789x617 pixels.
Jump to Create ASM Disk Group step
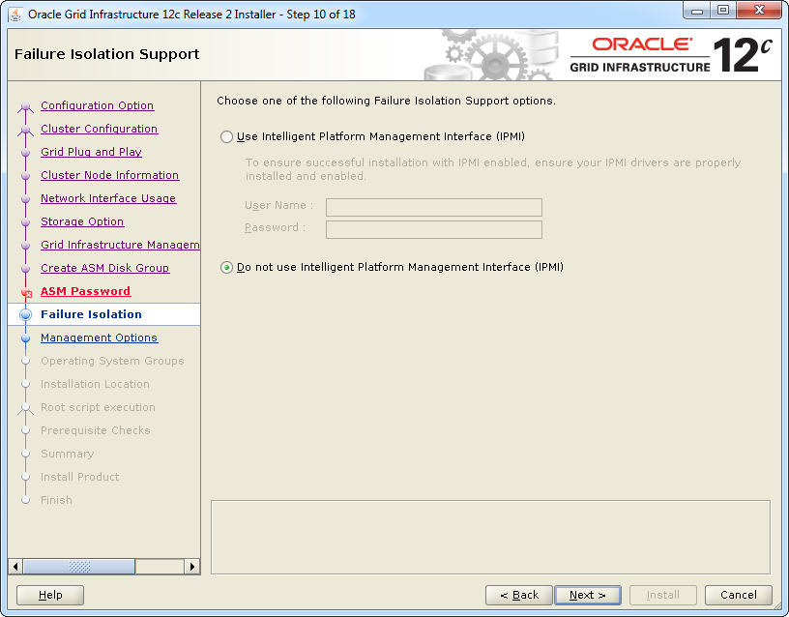(104, 269)
